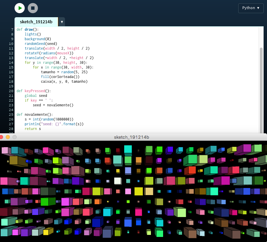
Task: Stop the running sketch
Action: 33,8
